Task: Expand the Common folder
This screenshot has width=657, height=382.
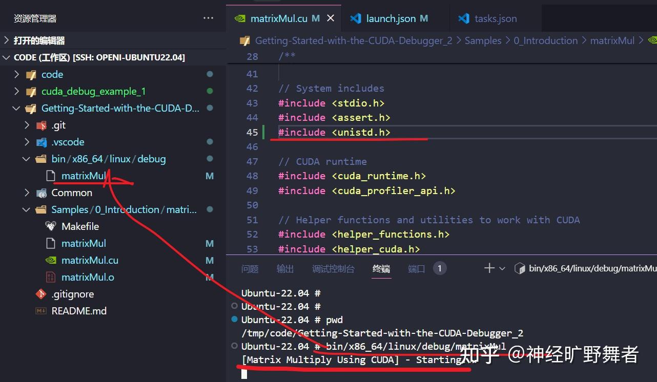Action: (27, 193)
